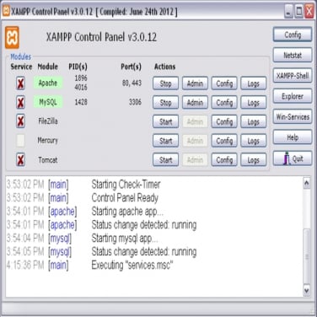View Tomcat Logs
Screen dimensions: 317x317
click(x=254, y=160)
